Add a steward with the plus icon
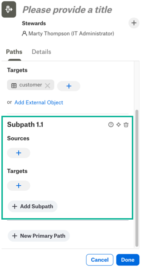Screen dimensions: 141x269 click(x=134, y=23)
